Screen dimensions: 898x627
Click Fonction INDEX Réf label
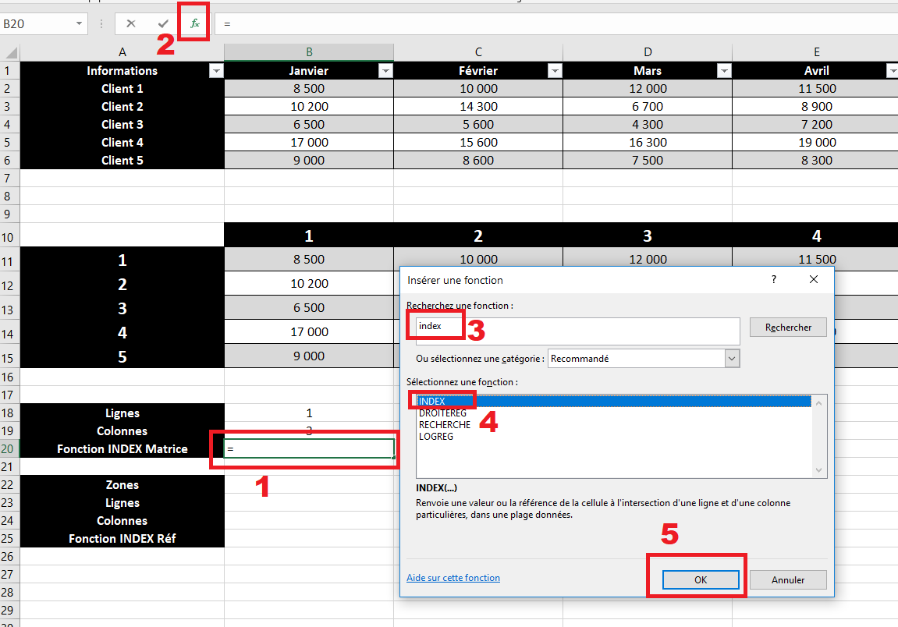point(122,538)
